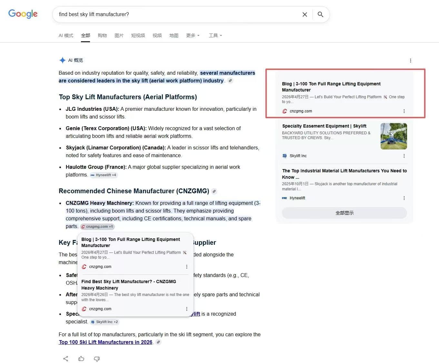Open three-dot menu for popup Blog entry

[x=186, y=267]
